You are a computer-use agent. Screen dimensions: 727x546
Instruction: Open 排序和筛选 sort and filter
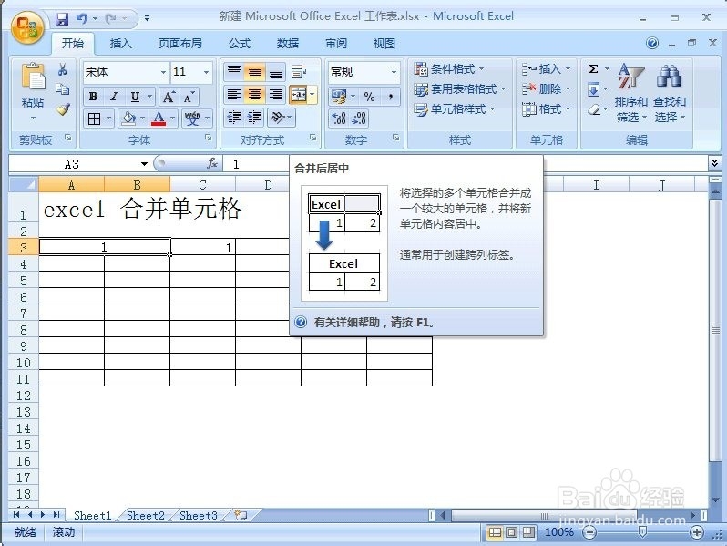tap(630, 93)
